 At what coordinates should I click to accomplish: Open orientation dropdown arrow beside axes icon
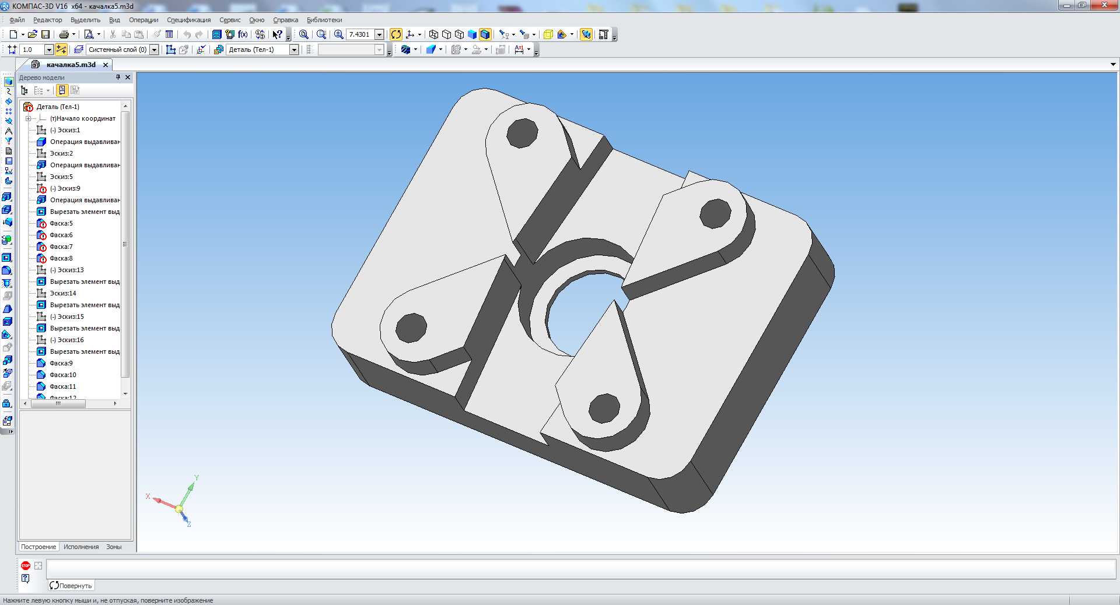click(x=419, y=34)
